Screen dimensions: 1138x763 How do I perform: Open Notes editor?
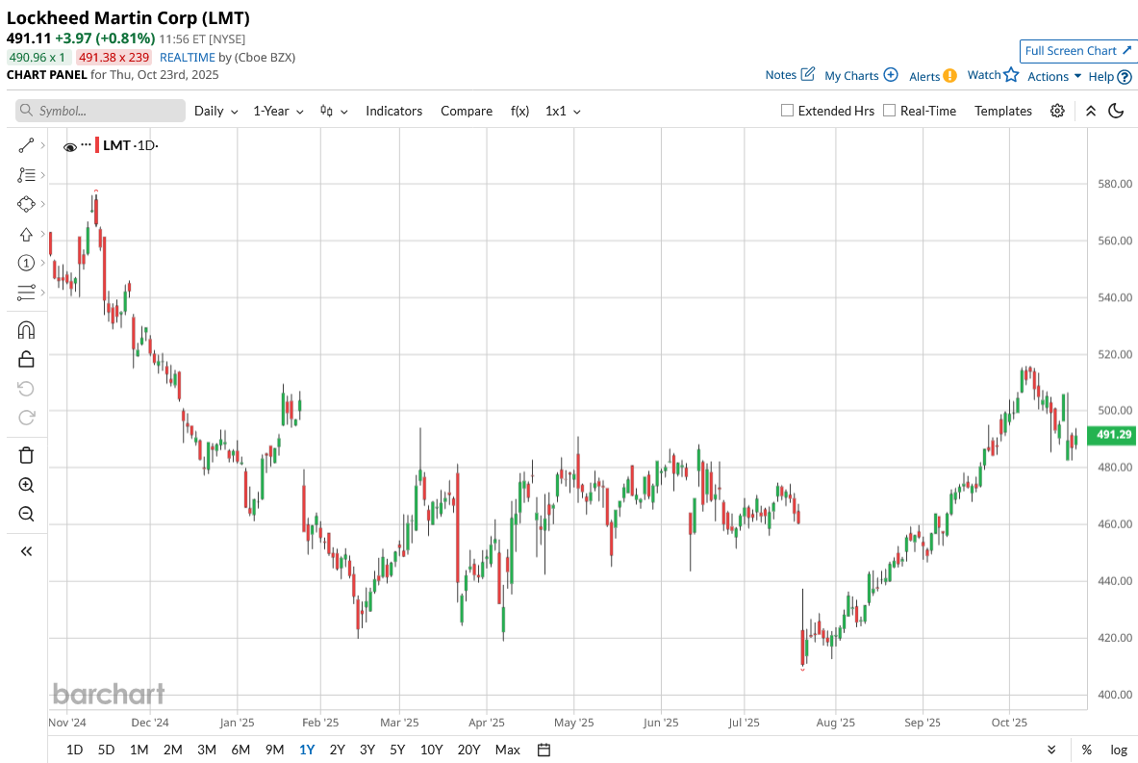tap(791, 75)
